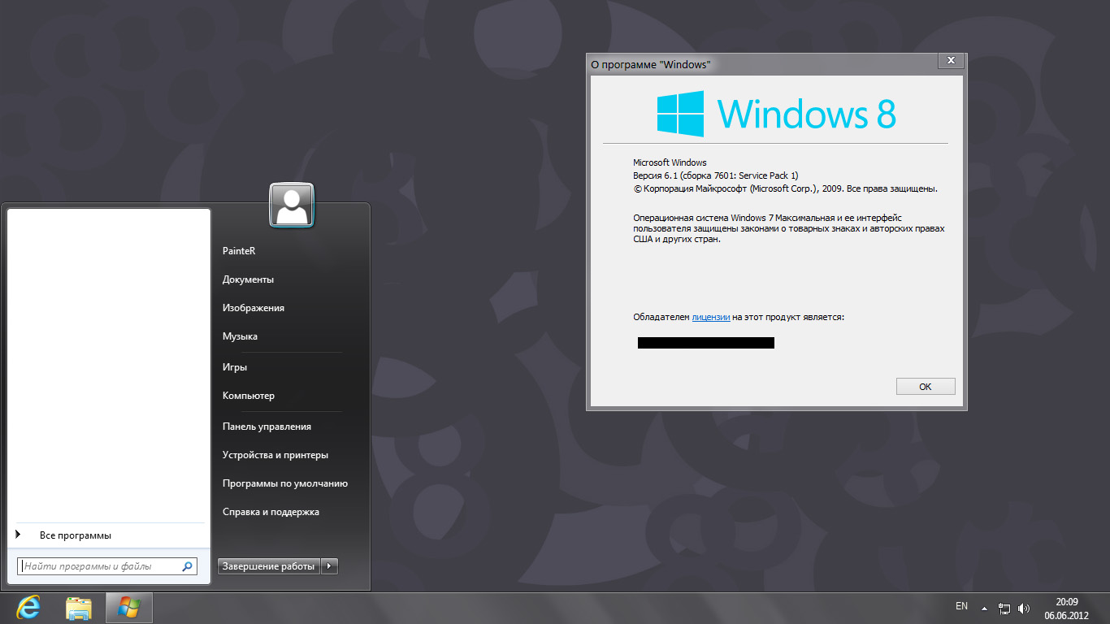This screenshot has width=1110, height=624.
Task: Click the EN language indicator
Action: click(961, 606)
